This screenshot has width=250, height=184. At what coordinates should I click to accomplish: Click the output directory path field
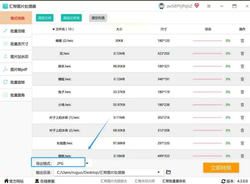109,172
